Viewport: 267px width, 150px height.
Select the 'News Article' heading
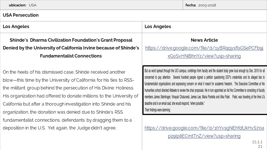204,40
